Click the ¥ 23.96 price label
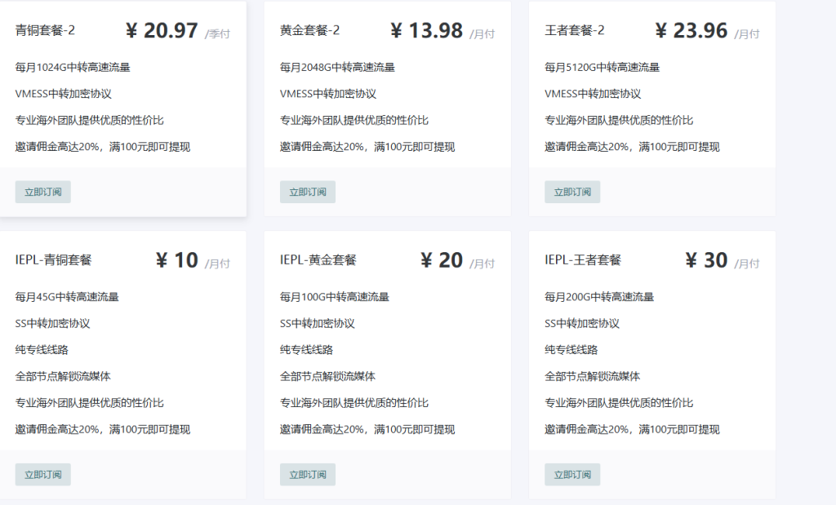836x505 pixels. pyautogui.click(x=691, y=31)
